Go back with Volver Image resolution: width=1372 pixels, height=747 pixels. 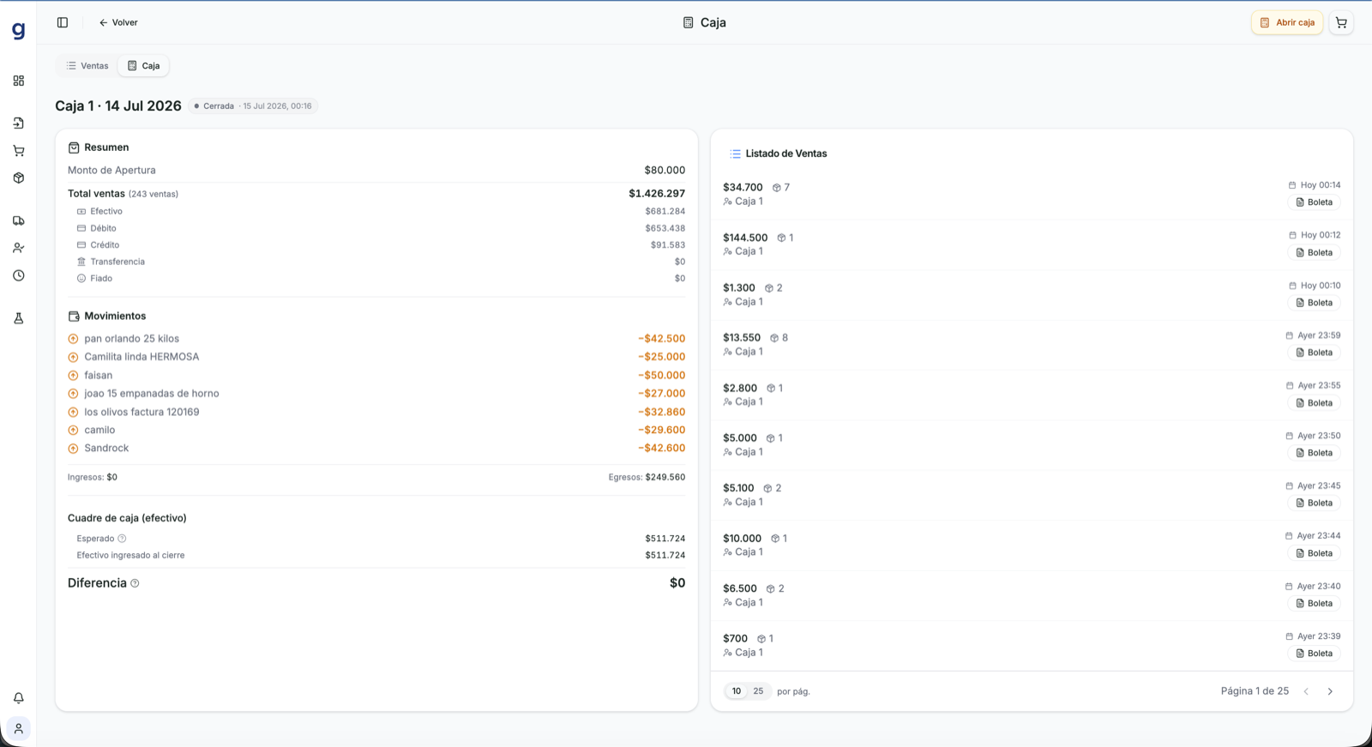[x=118, y=22]
